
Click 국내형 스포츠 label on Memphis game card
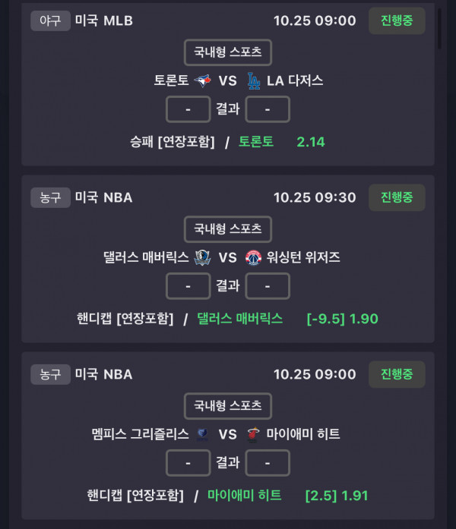pyautogui.click(x=228, y=405)
